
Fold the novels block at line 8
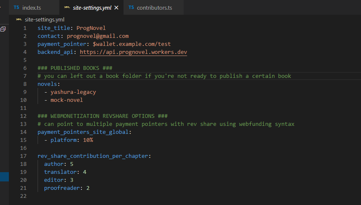click(x=33, y=84)
